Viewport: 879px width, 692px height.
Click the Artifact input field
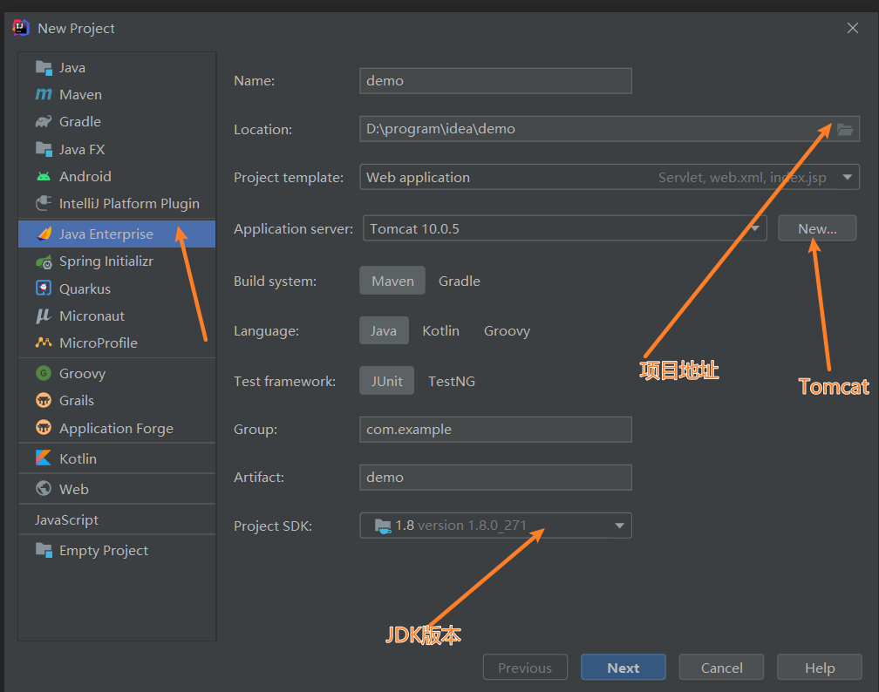point(495,478)
